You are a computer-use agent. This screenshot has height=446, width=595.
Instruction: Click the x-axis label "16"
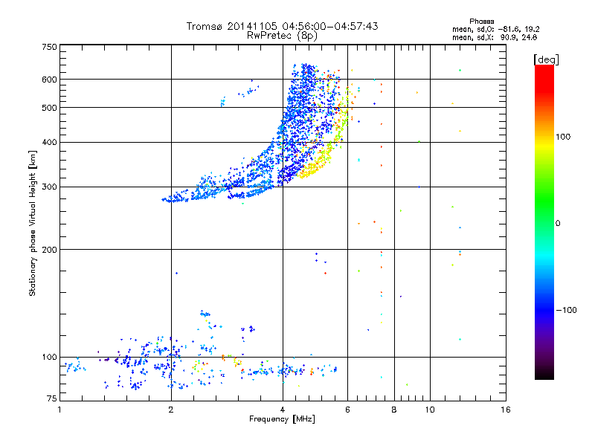506,410
